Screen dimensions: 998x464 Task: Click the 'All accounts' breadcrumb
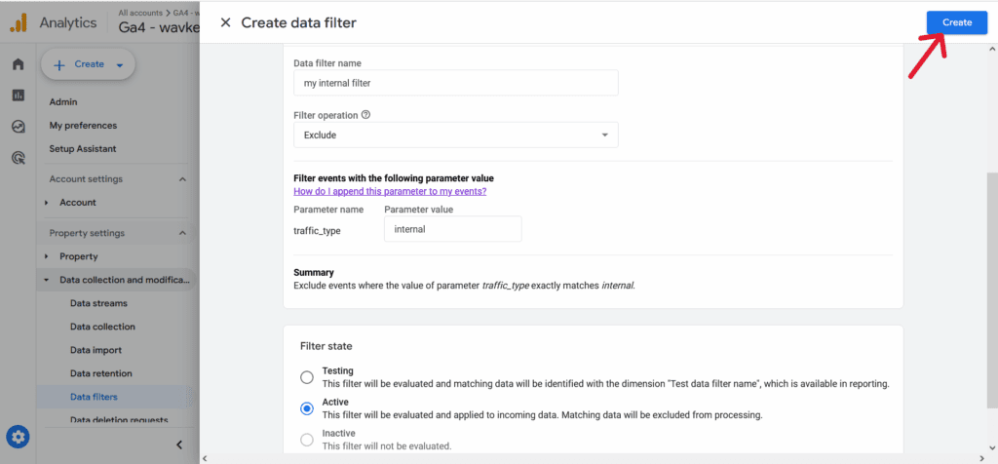(x=139, y=13)
